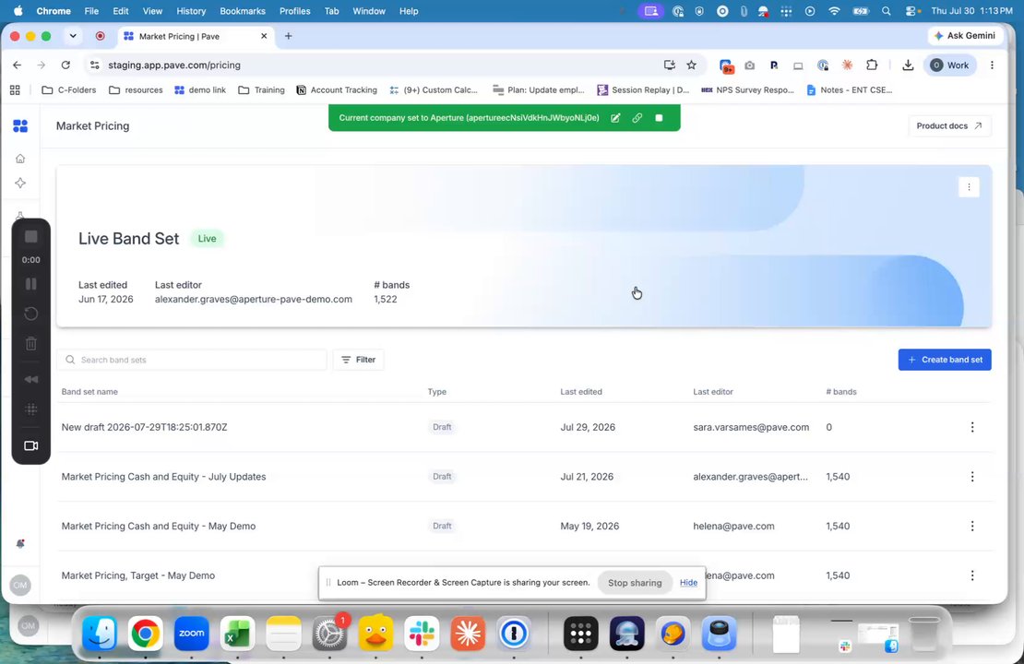
Task: Copy link icon in green banner
Action: [637, 118]
